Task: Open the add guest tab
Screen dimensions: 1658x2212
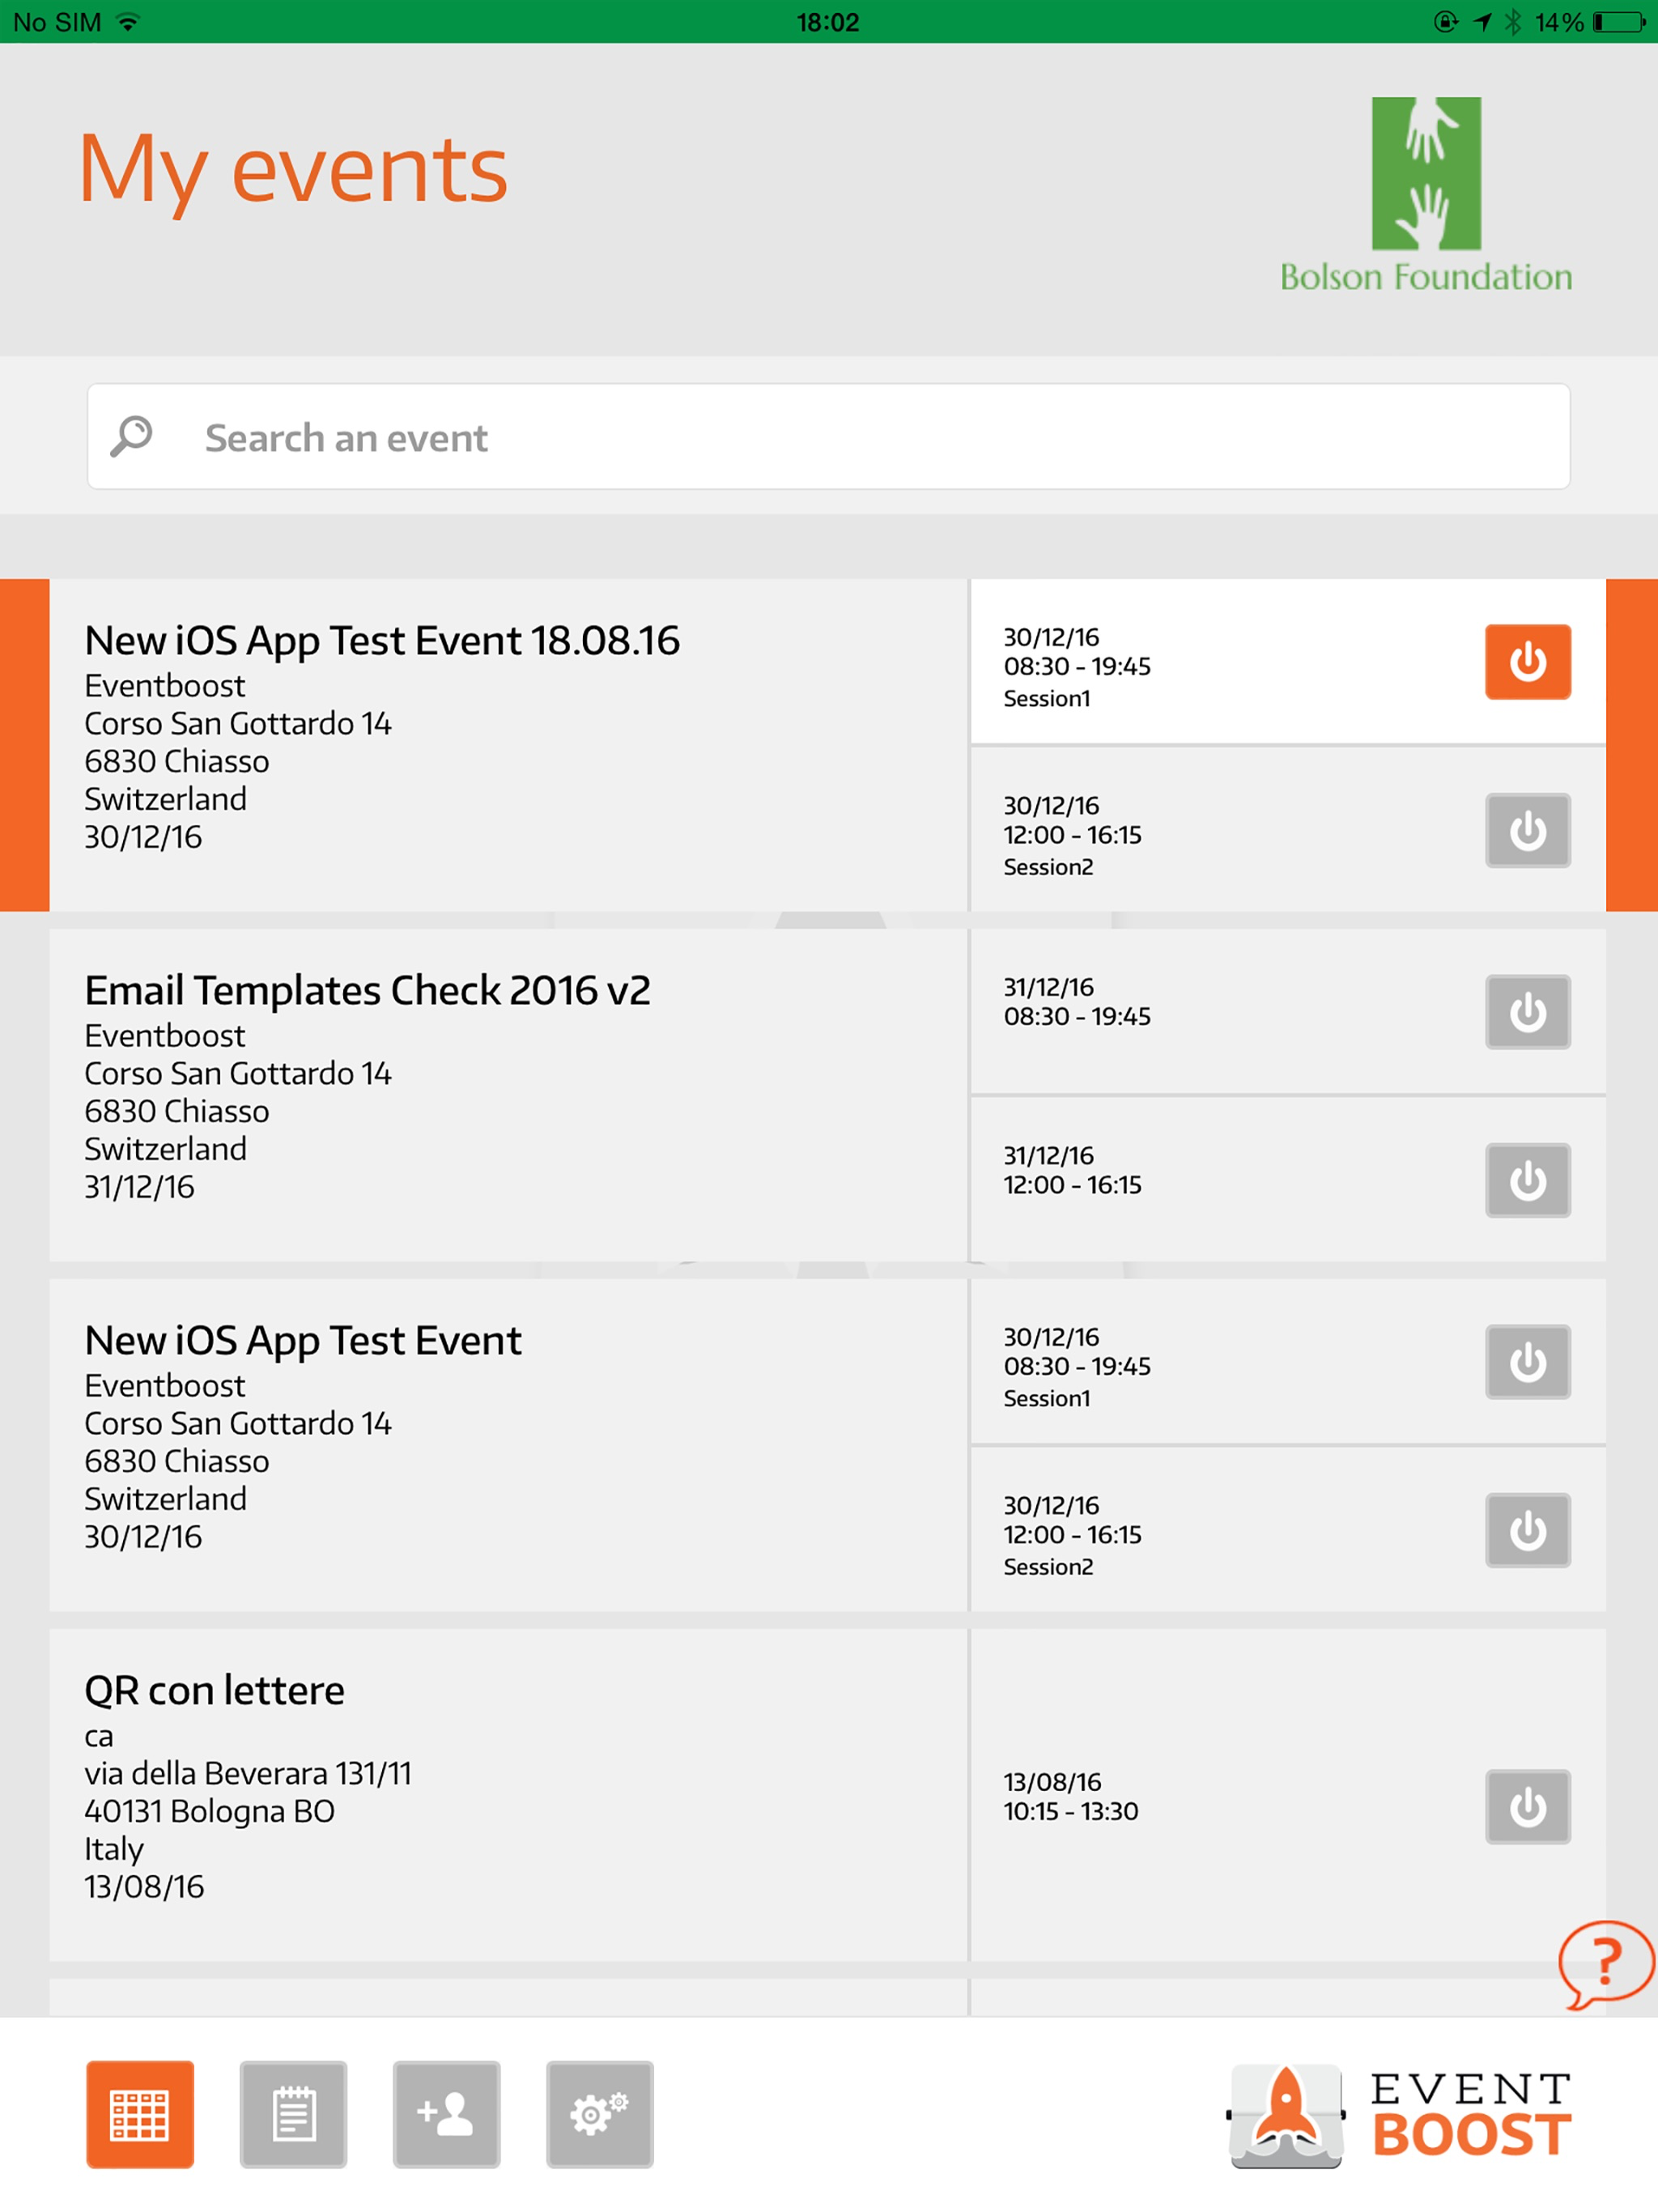Action: pos(446,2114)
